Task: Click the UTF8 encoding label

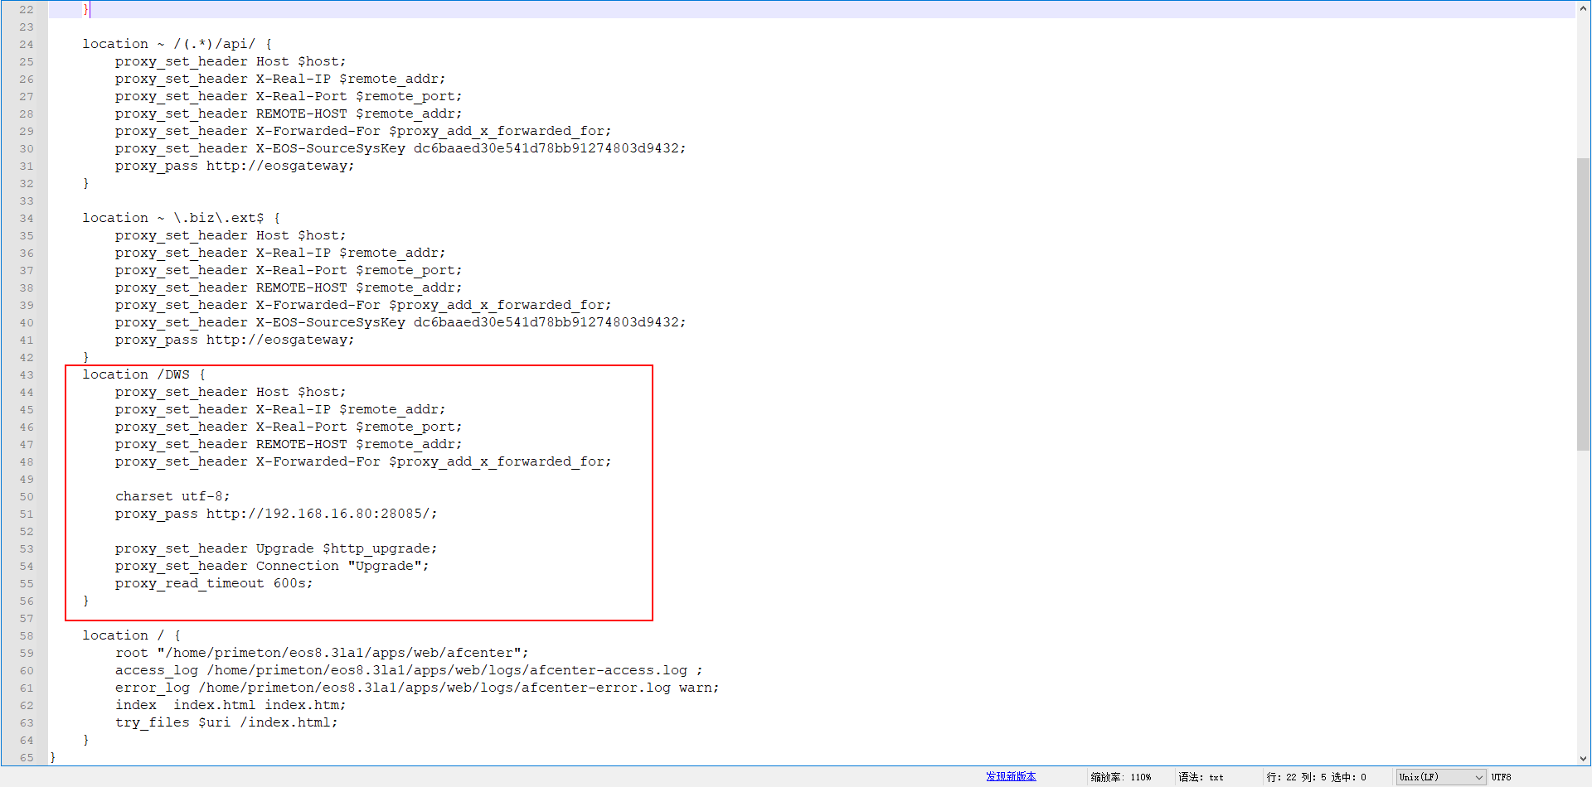Action: coord(1501,777)
